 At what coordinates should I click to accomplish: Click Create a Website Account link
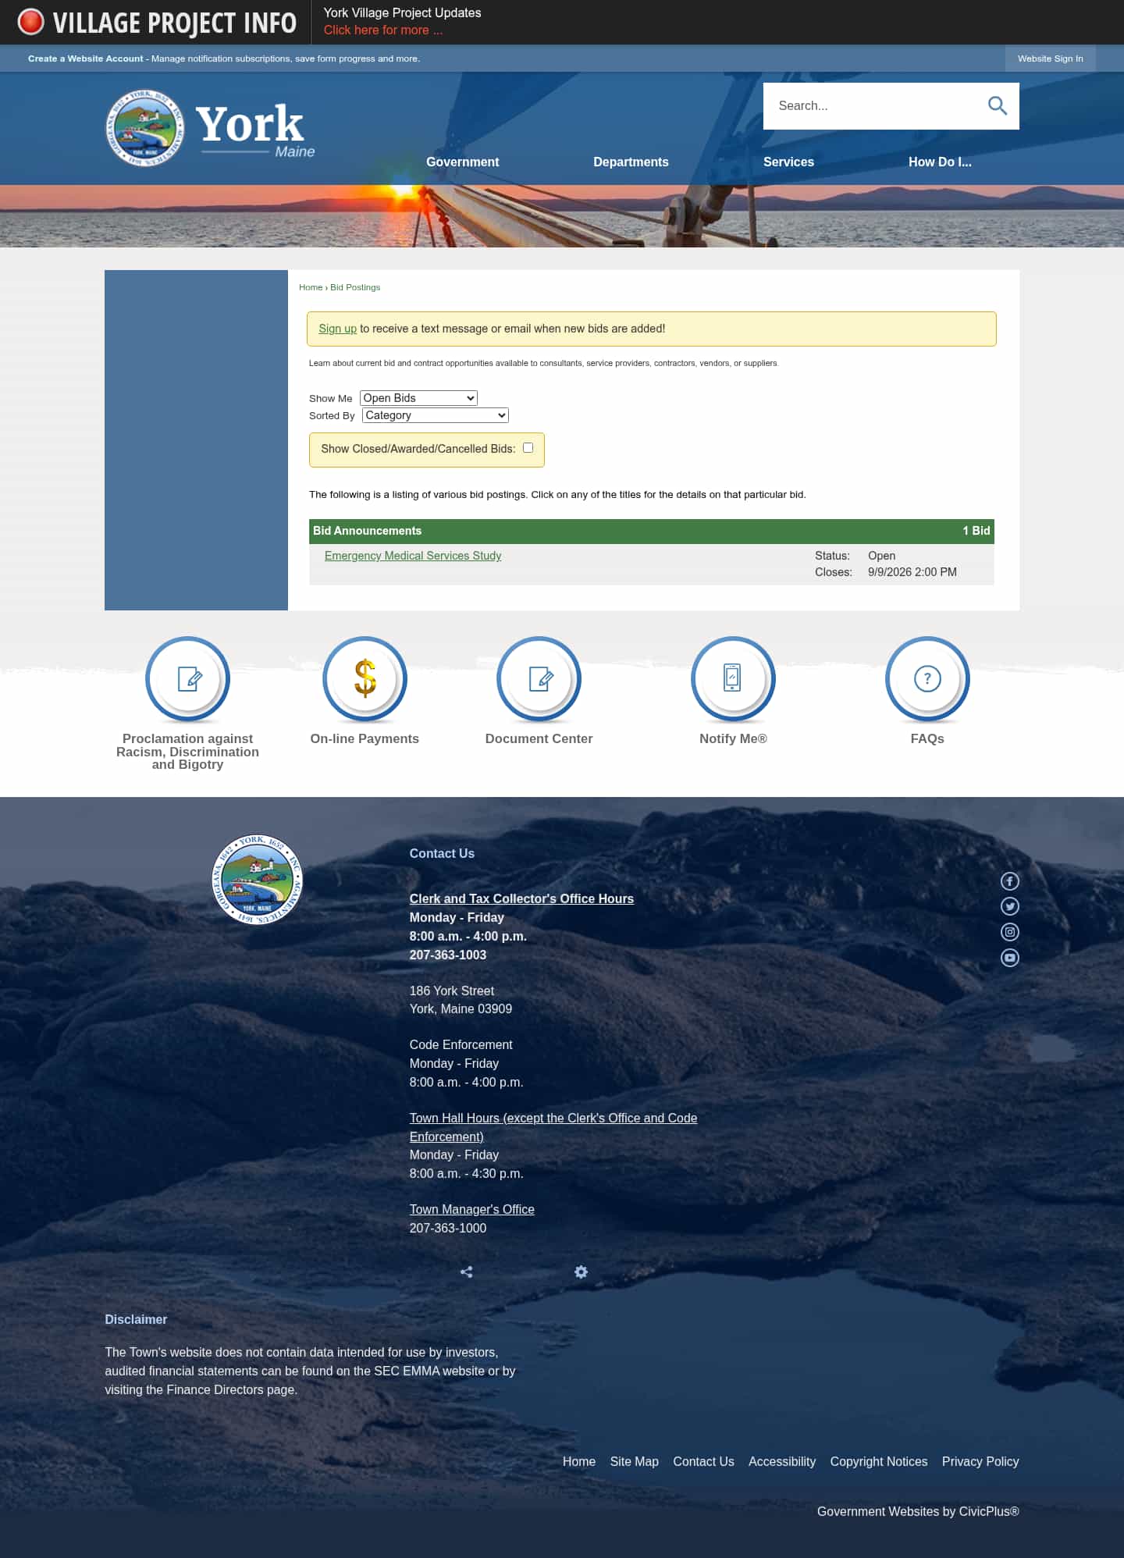[86, 59]
